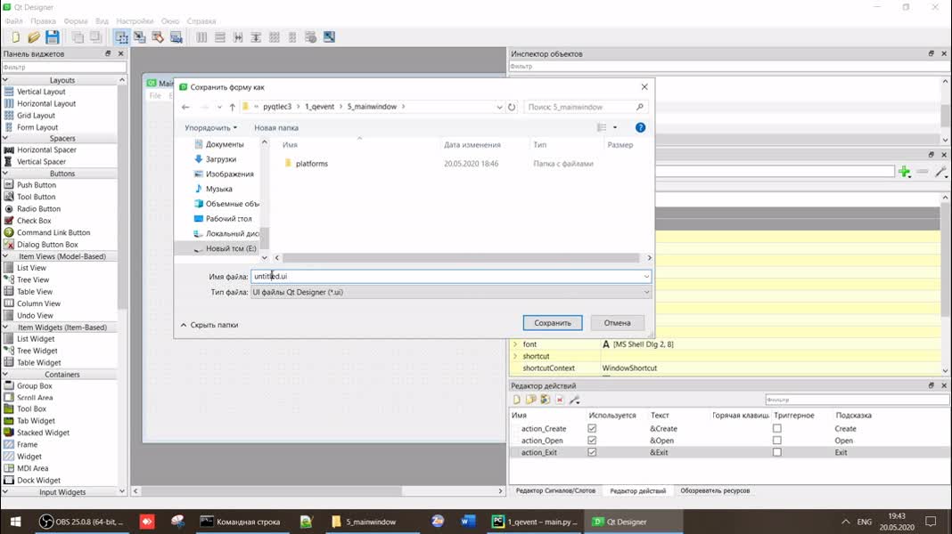Select Рабочий стол in navigation pane
Screen dimensions: 952x534
coord(228,219)
